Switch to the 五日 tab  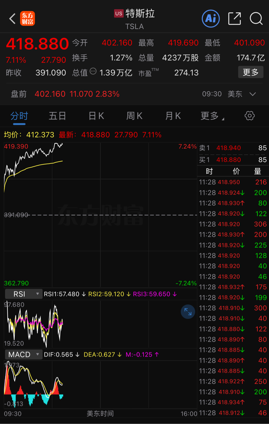[x=57, y=116]
